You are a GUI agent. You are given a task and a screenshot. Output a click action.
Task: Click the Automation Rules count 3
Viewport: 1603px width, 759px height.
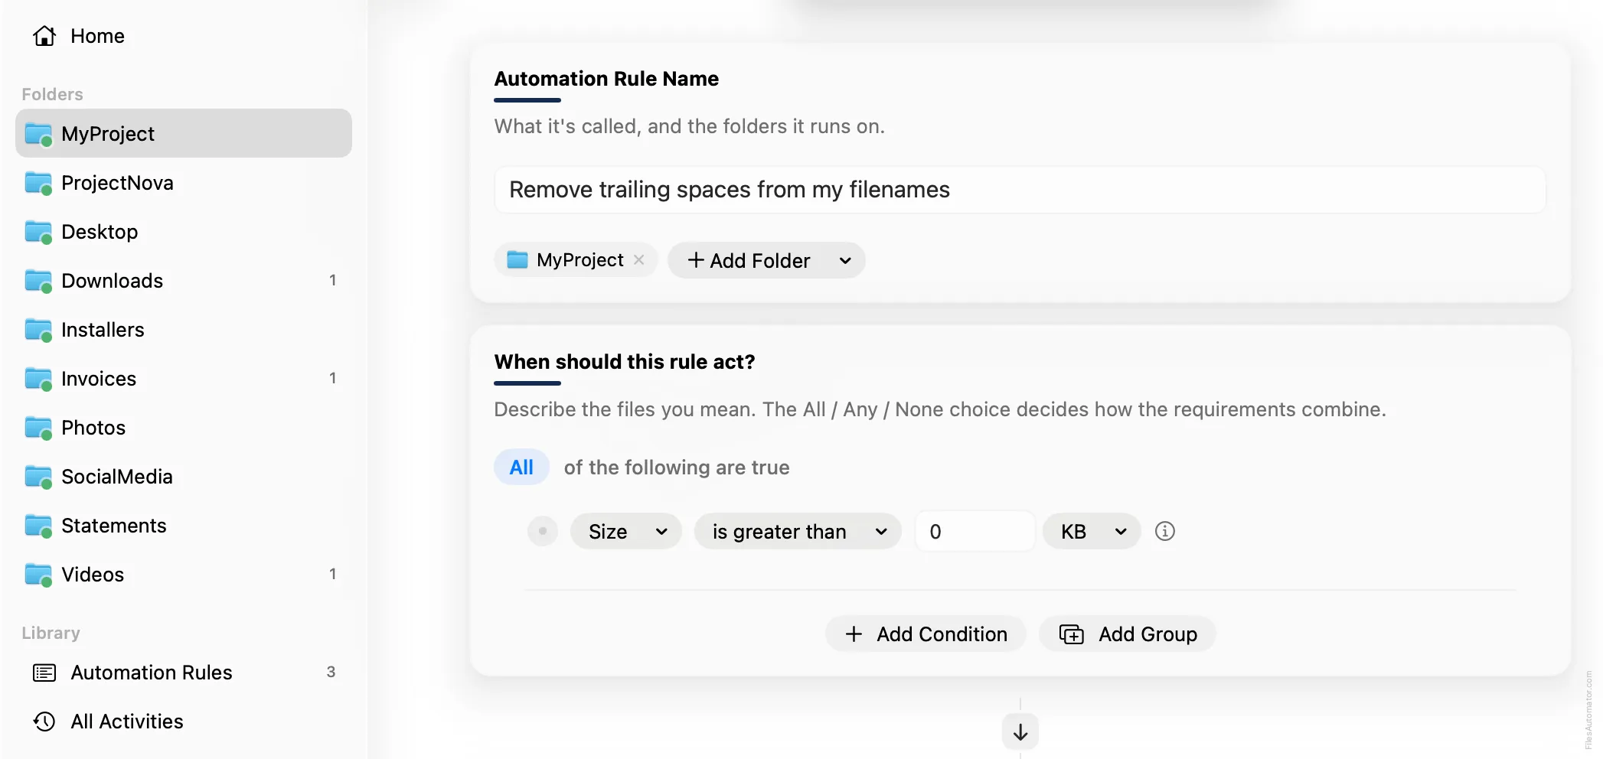pyautogui.click(x=331, y=672)
